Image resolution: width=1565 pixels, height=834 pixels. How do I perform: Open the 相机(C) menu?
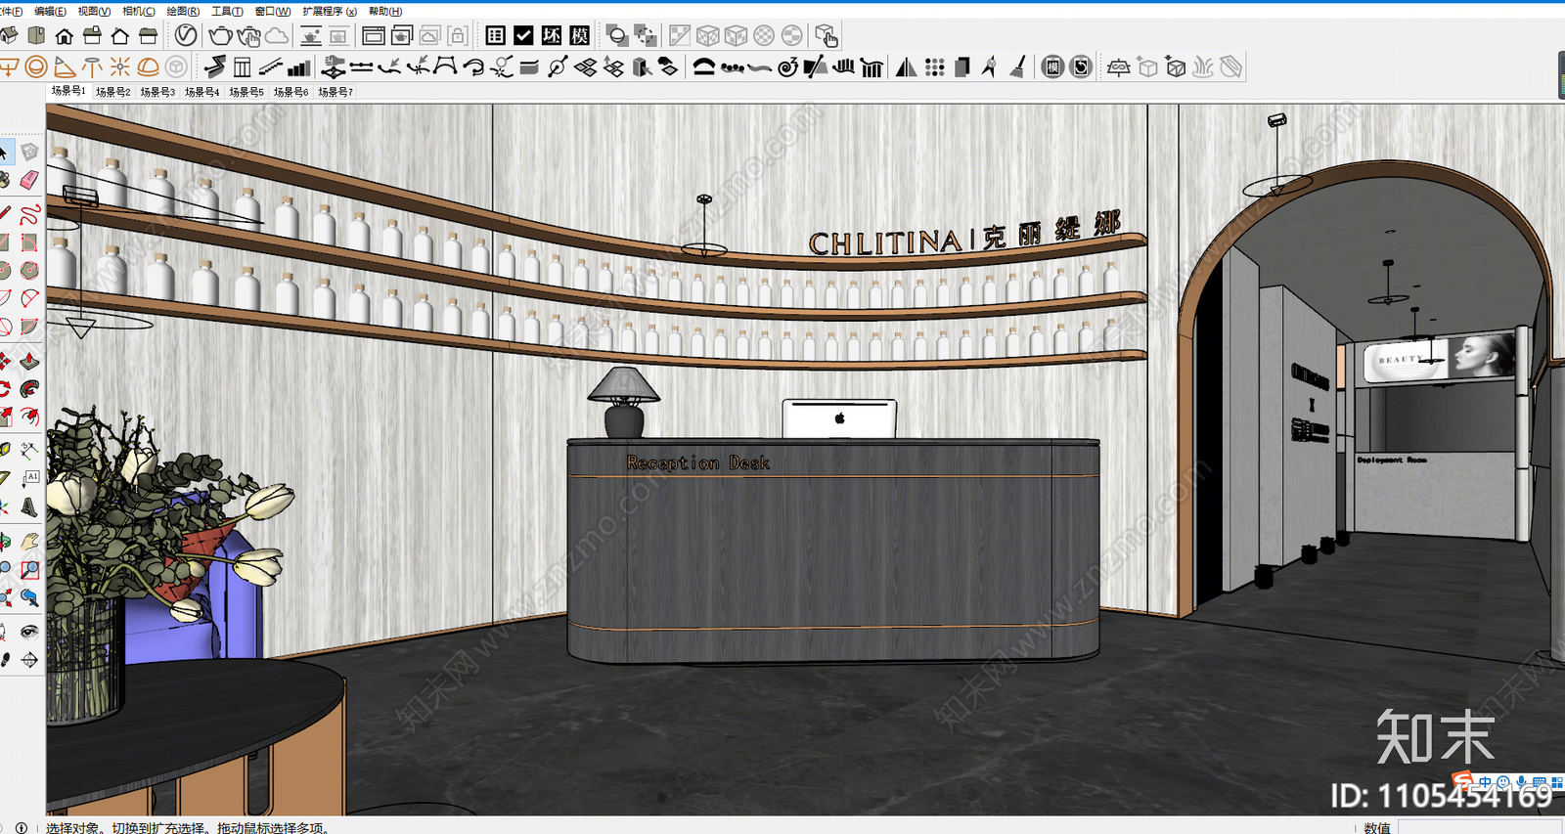(139, 12)
